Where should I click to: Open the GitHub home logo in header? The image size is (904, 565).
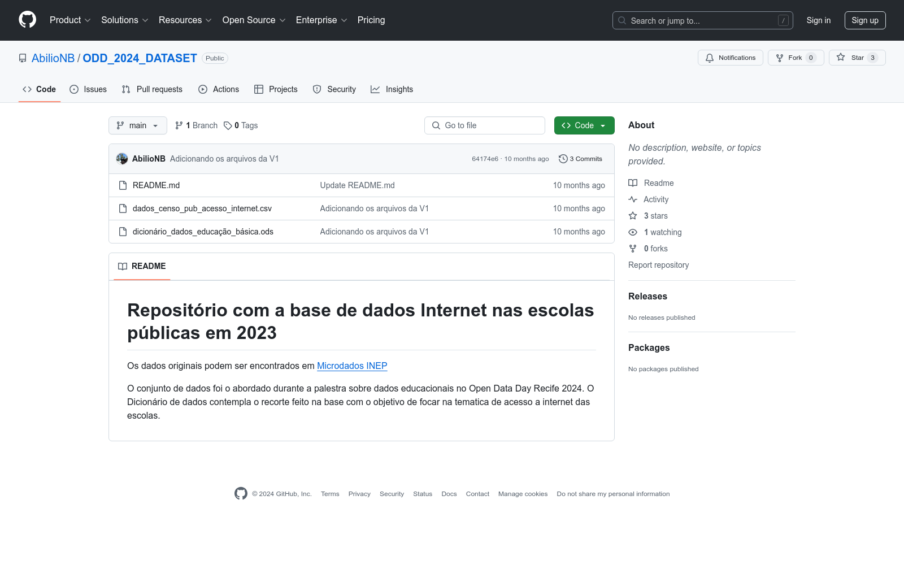click(x=27, y=20)
